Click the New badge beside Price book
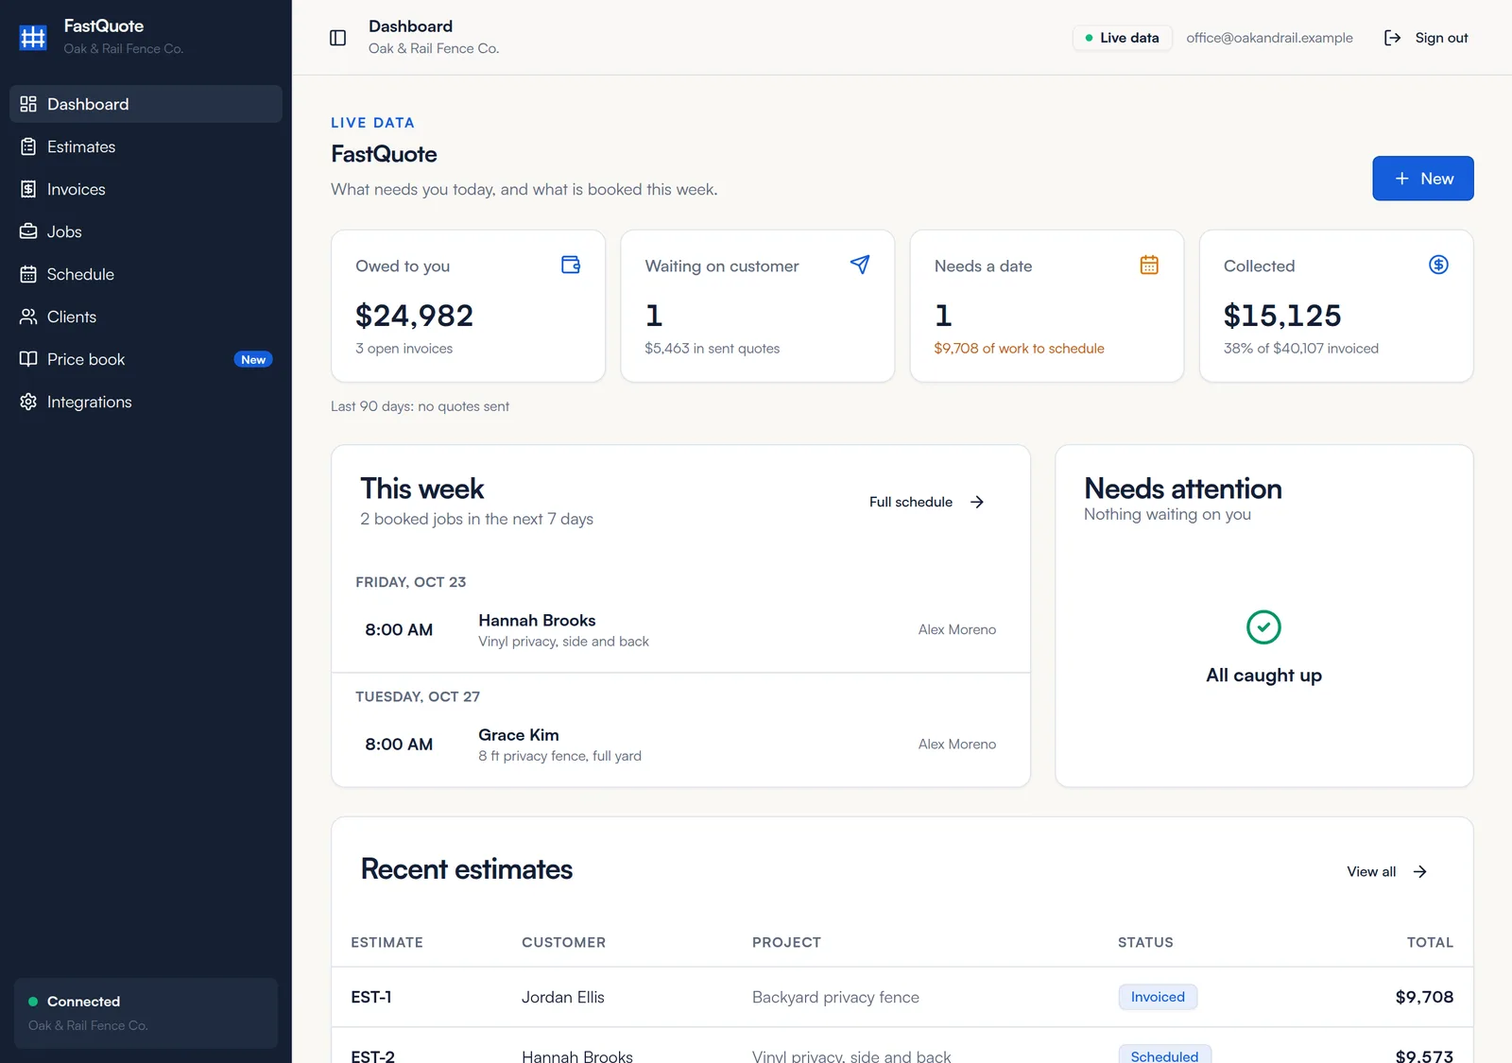The height and width of the screenshot is (1063, 1512). (x=253, y=360)
